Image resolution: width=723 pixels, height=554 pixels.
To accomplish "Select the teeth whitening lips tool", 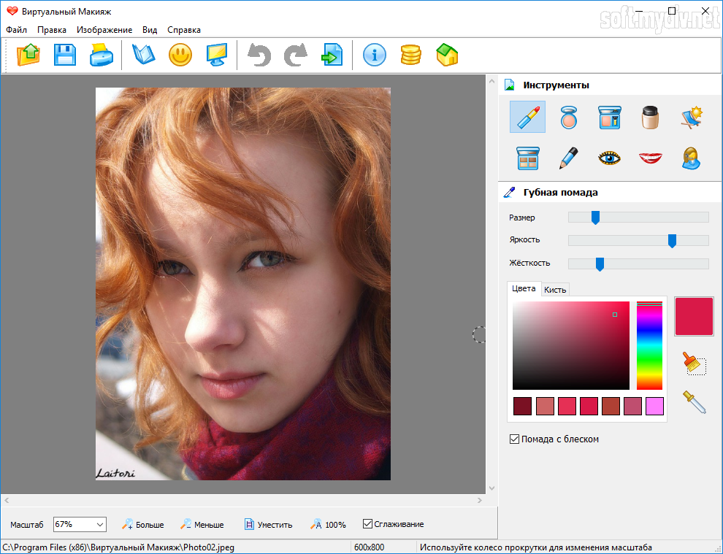I will tap(650, 158).
